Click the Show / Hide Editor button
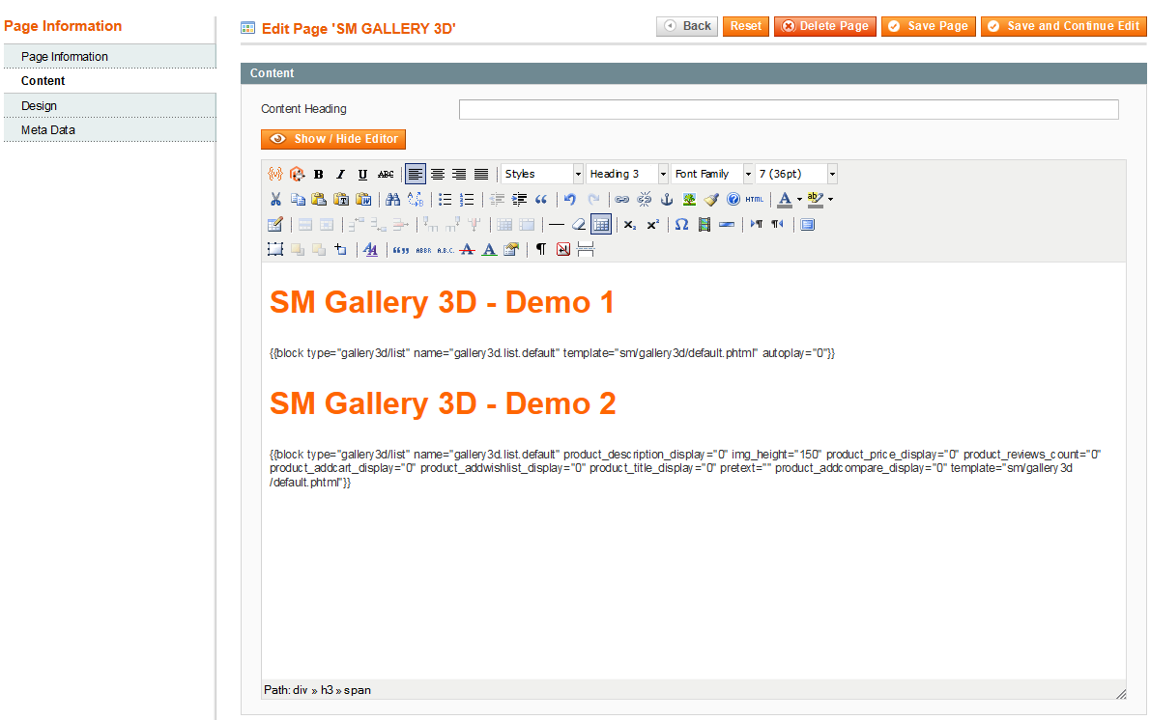Screen dimensions: 1150x720 333,139
